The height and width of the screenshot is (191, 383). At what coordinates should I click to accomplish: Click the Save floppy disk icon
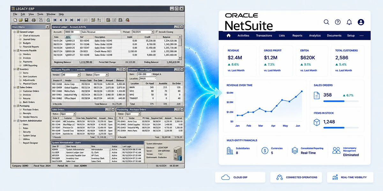26,20
